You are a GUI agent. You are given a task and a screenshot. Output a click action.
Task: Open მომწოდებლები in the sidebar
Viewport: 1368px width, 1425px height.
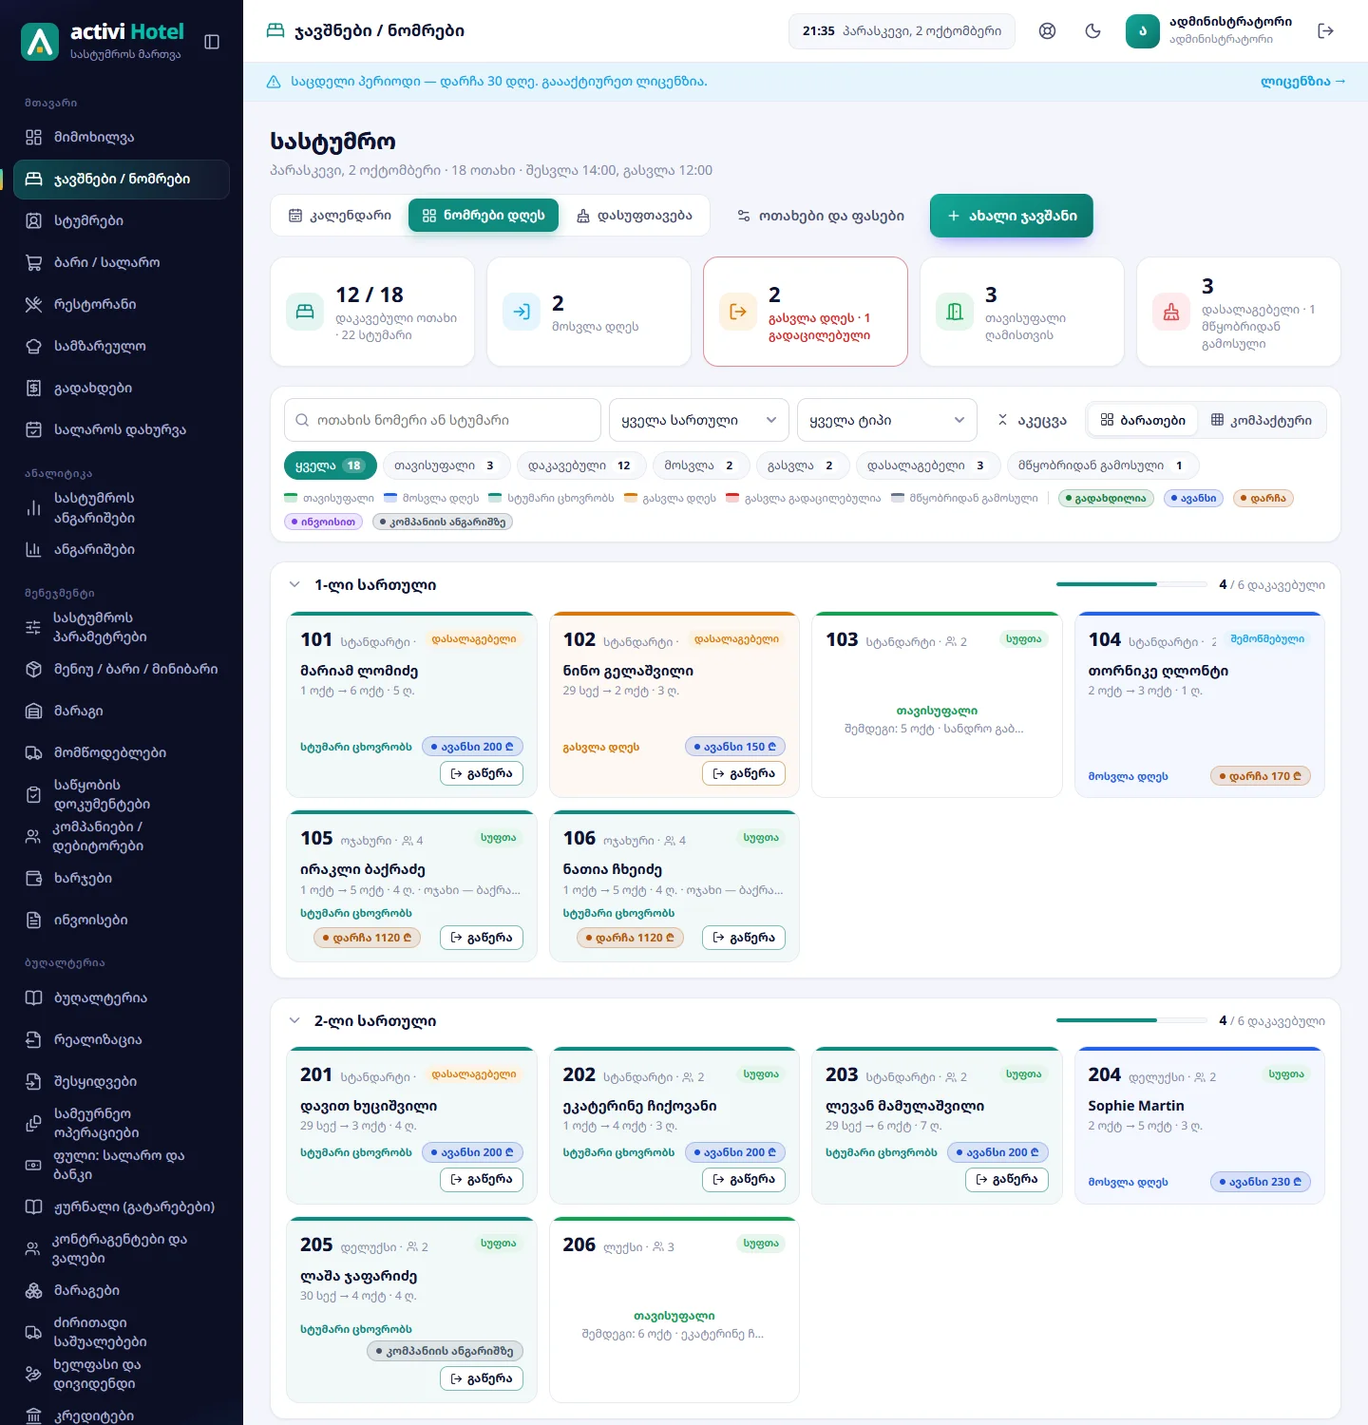coord(122,752)
